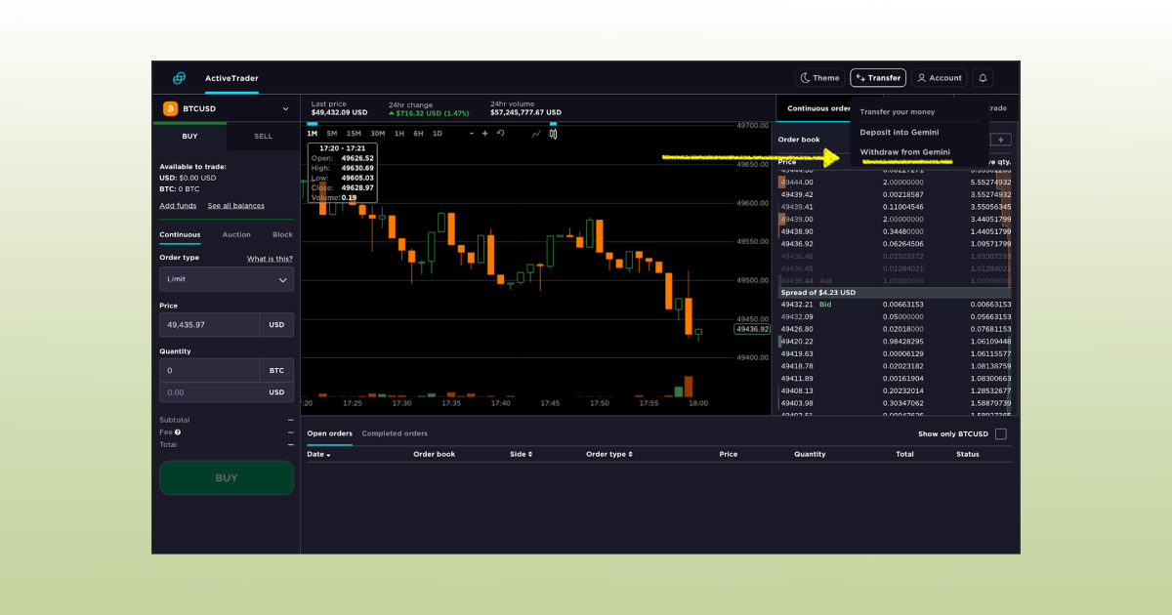Screen dimensions: 1172x615
Task: Switch to the Completed orders tab
Action: click(395, 433)
